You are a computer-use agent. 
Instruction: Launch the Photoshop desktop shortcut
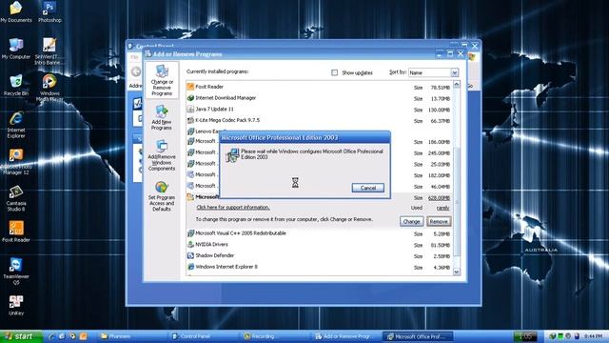[x=49, y=11]
